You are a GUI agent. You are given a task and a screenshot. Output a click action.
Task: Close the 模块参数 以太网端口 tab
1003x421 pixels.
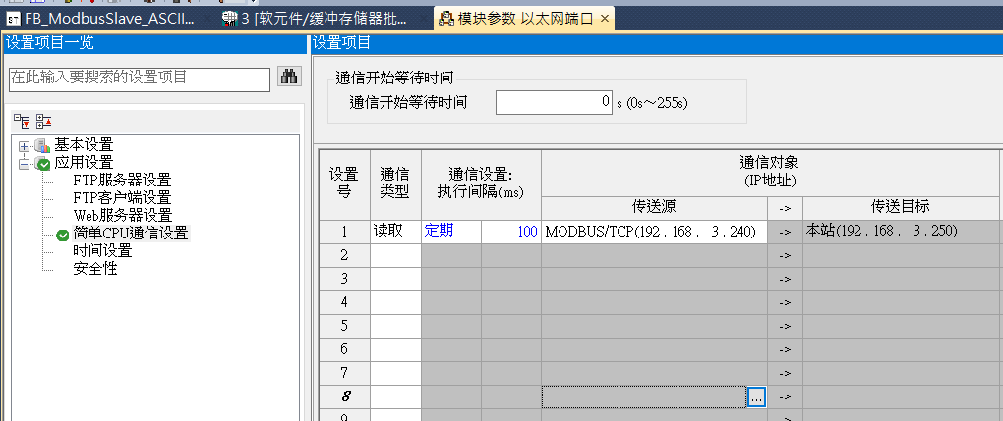604,19
